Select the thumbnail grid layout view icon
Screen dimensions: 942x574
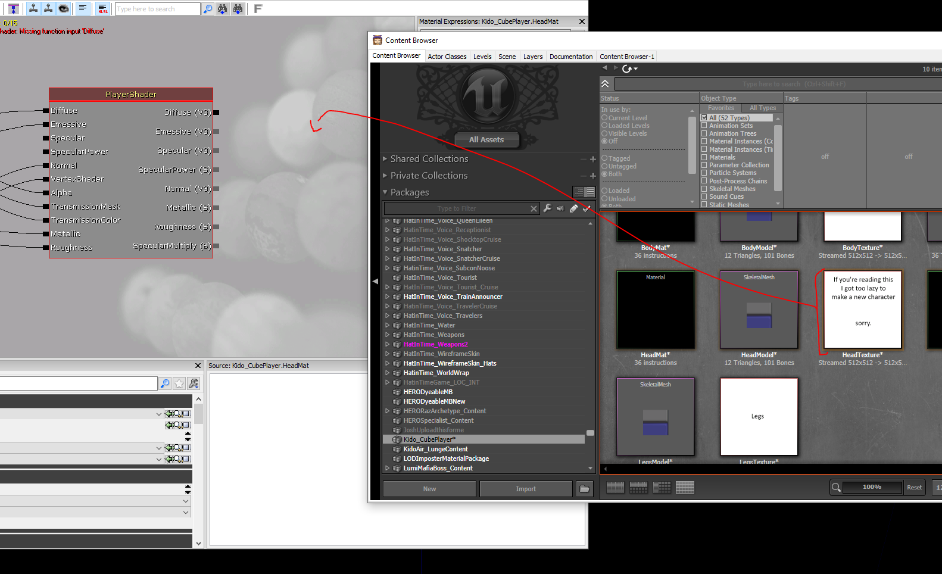685,487
